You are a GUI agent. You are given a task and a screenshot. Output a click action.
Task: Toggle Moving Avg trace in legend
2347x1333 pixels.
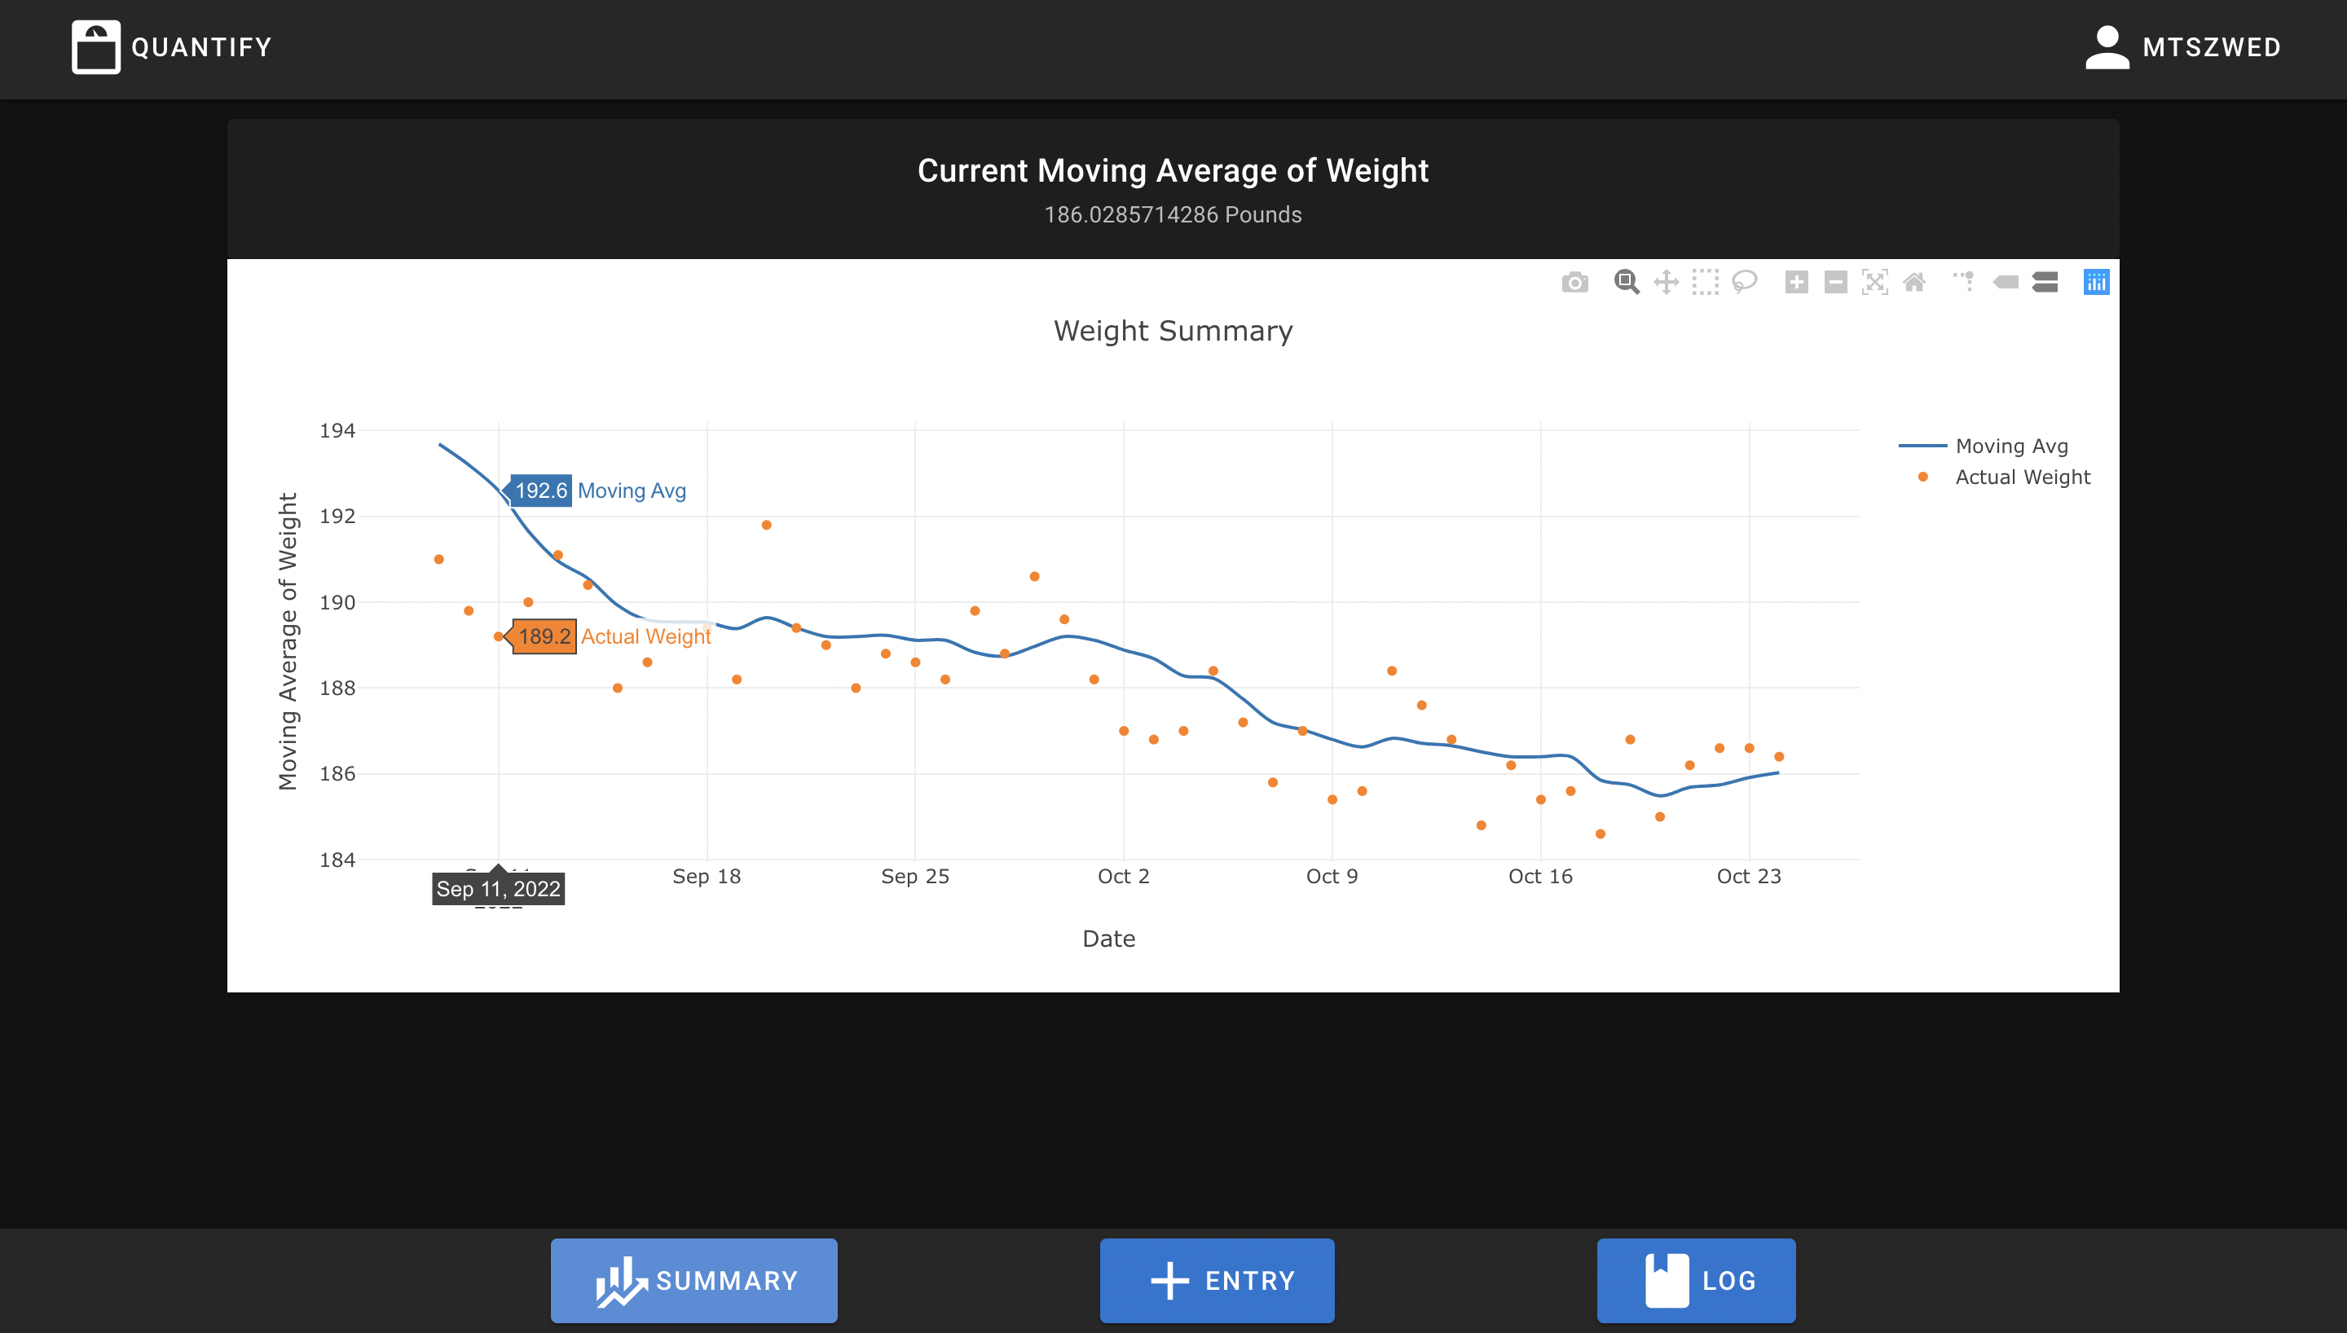pyautogui.click(x=2011, y=446)
